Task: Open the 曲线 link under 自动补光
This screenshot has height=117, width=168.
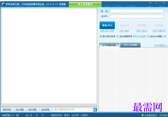Action: click(x=127, y=31)
